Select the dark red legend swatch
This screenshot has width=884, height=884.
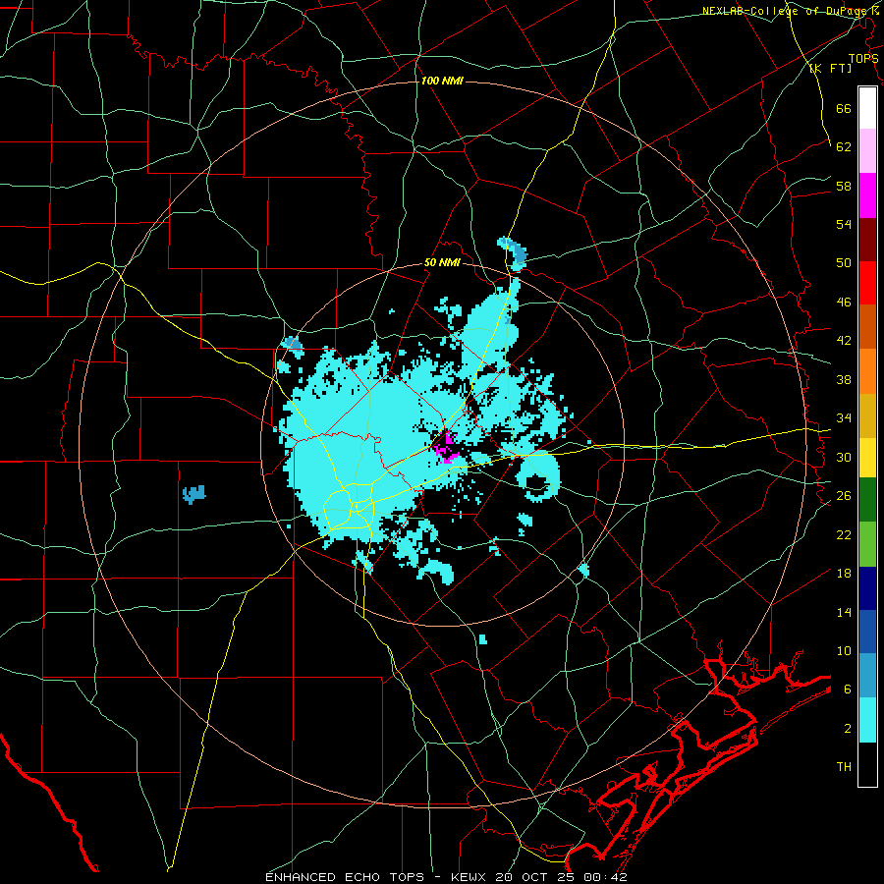coord(867,239)
